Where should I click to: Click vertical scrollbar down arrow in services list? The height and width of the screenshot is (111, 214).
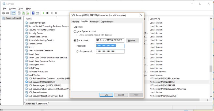(211, 97)
